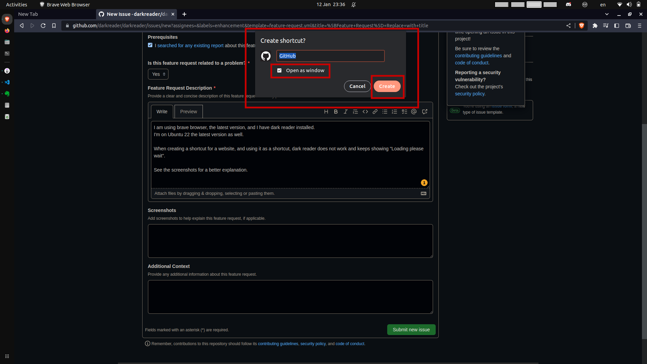Switch to the New Tab browser tab
Image resolution: width=647 pixels, height=364 pixels.
point(55,14)
